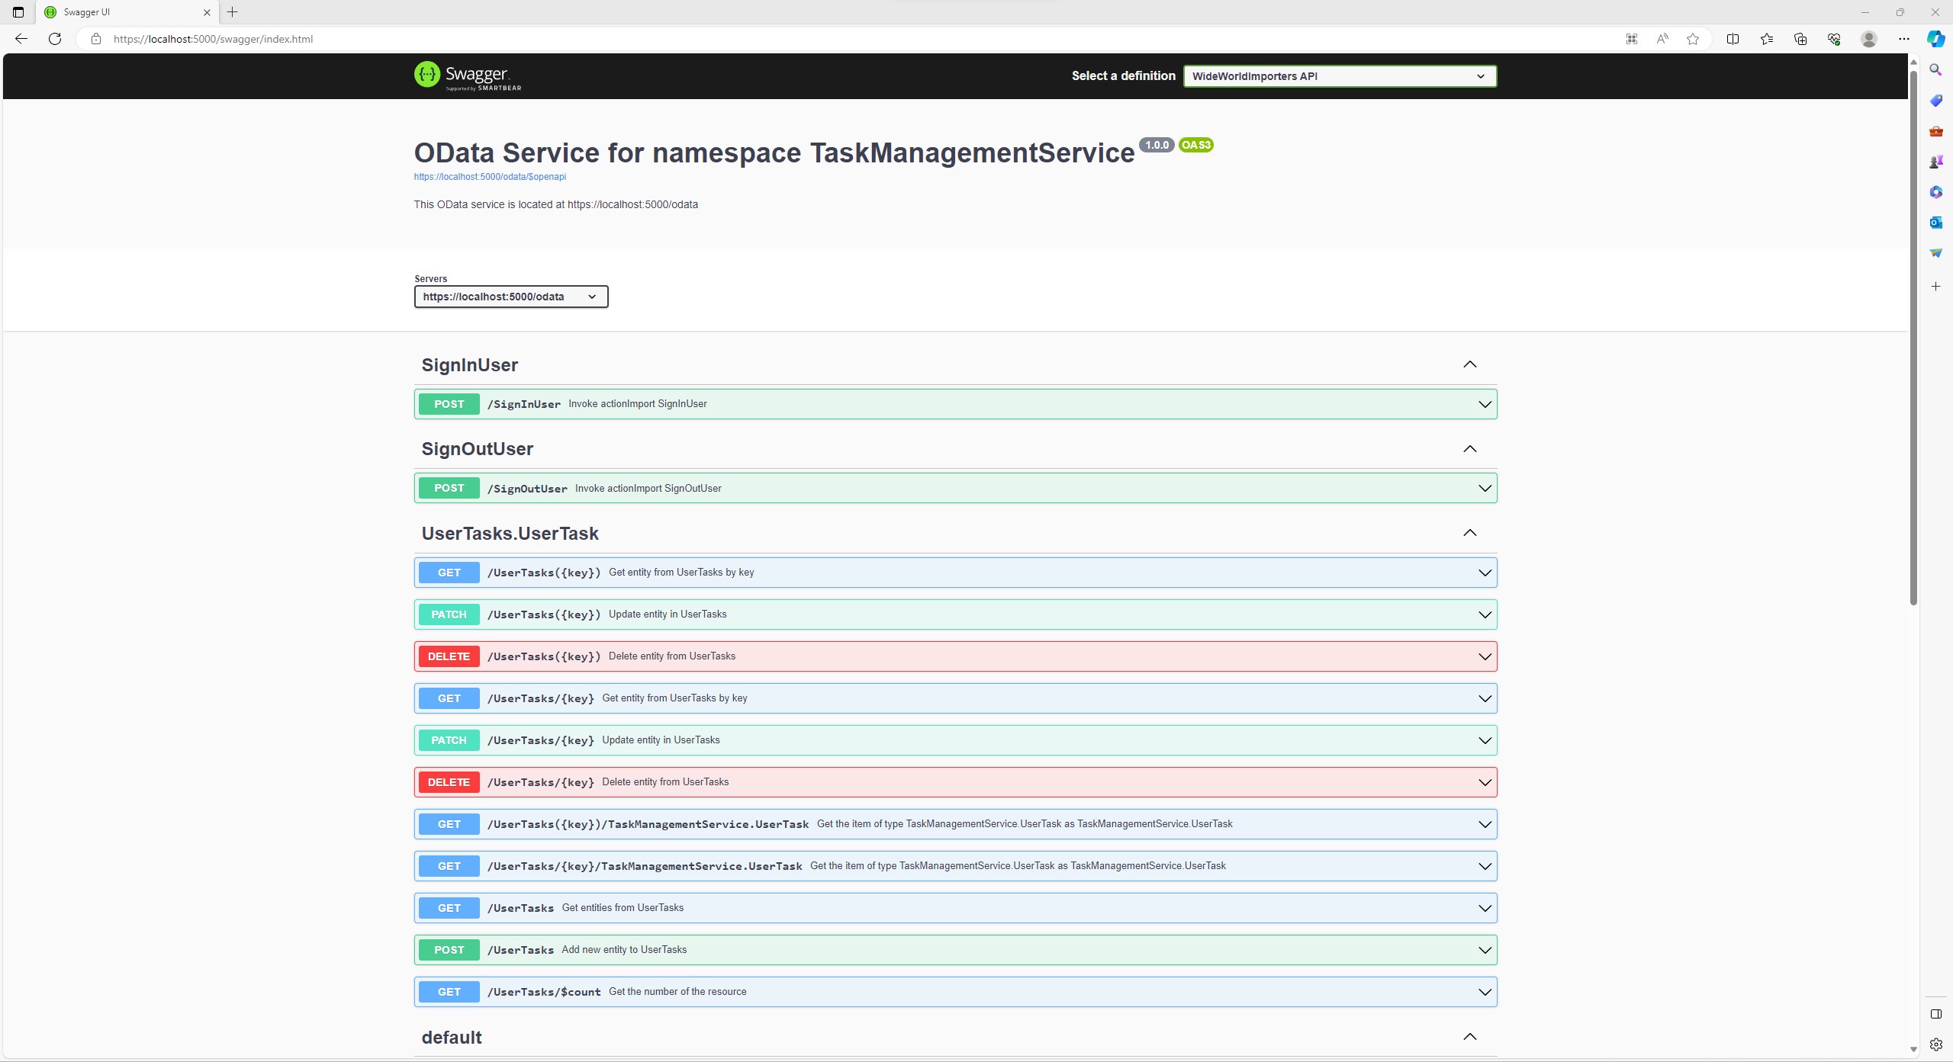Expand POST /SignOutUser chevron
The height and width of the screenshot is (1062, 1953).
(1485, 488)
